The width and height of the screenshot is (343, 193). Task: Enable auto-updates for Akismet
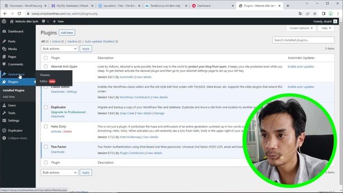tap(301, 66)
